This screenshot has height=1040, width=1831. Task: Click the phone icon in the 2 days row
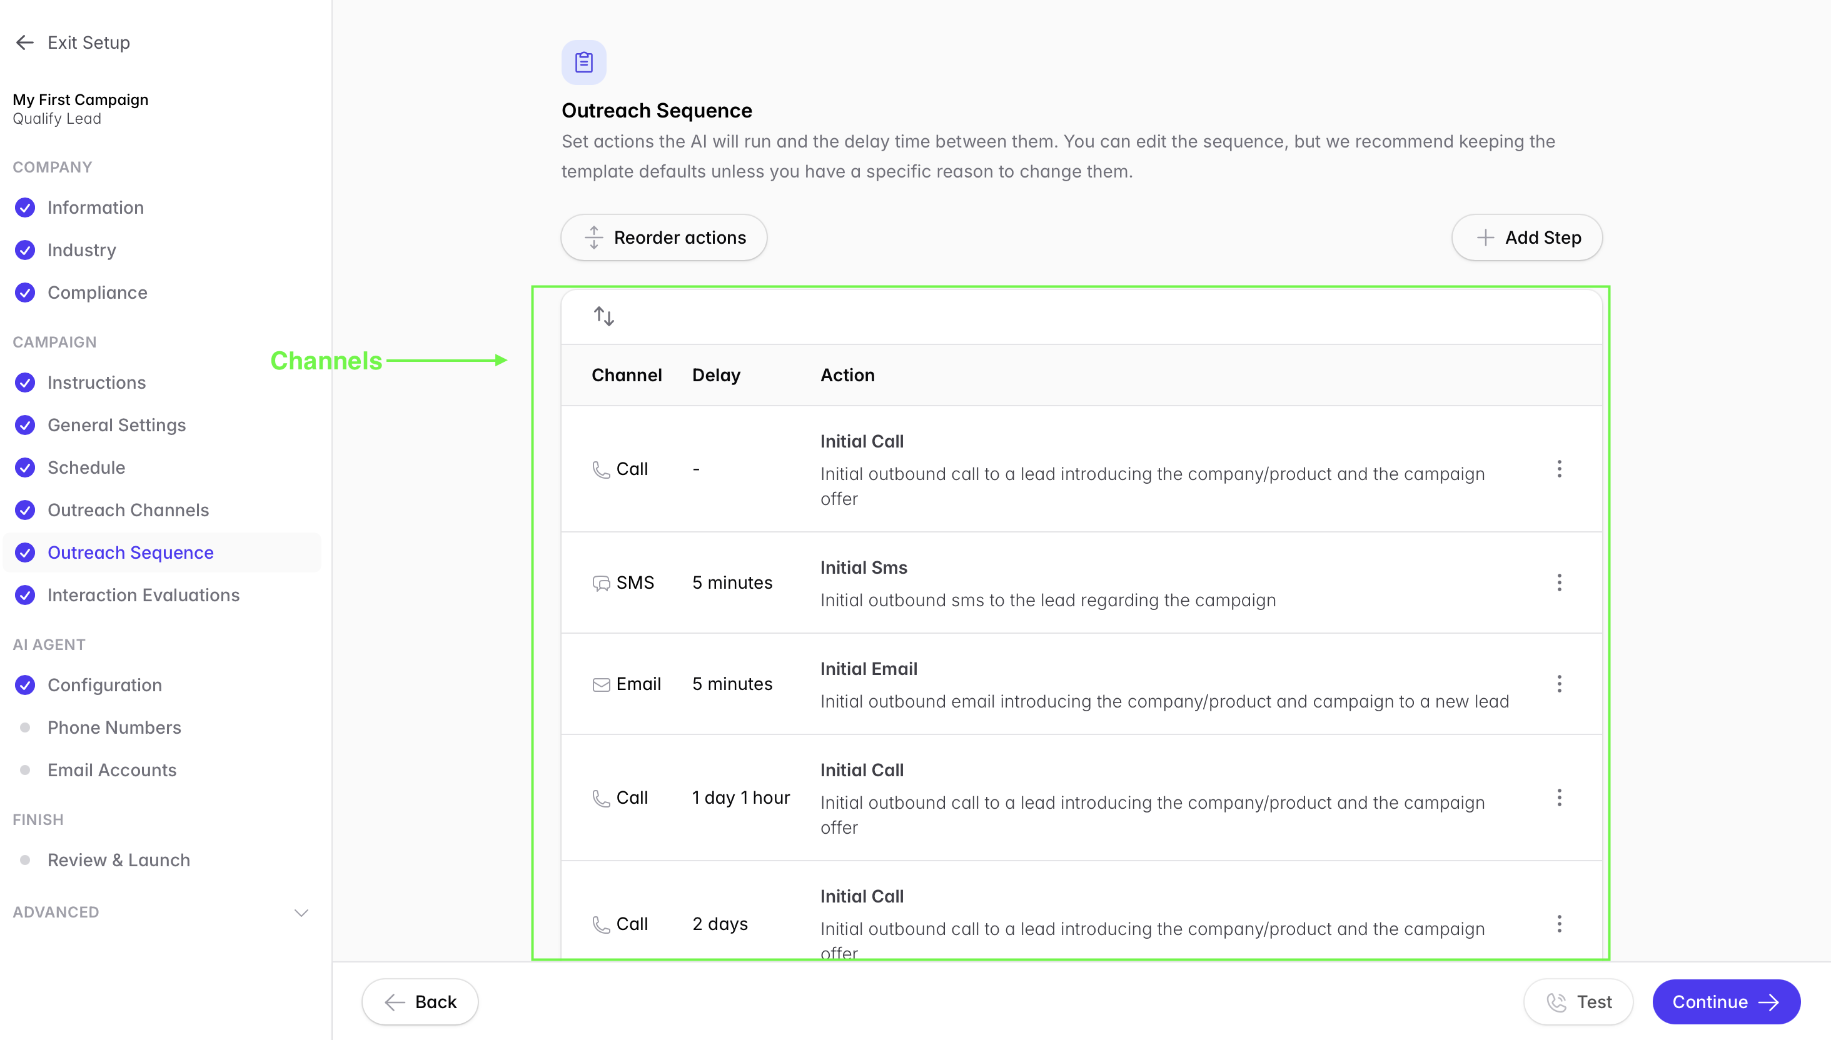[x=601, y=925]
